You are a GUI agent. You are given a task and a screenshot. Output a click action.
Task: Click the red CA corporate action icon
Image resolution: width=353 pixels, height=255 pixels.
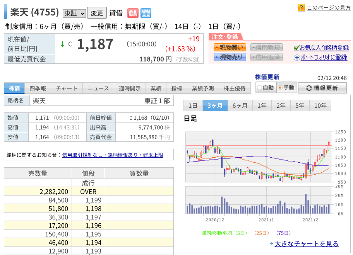[x=133, y=13]
